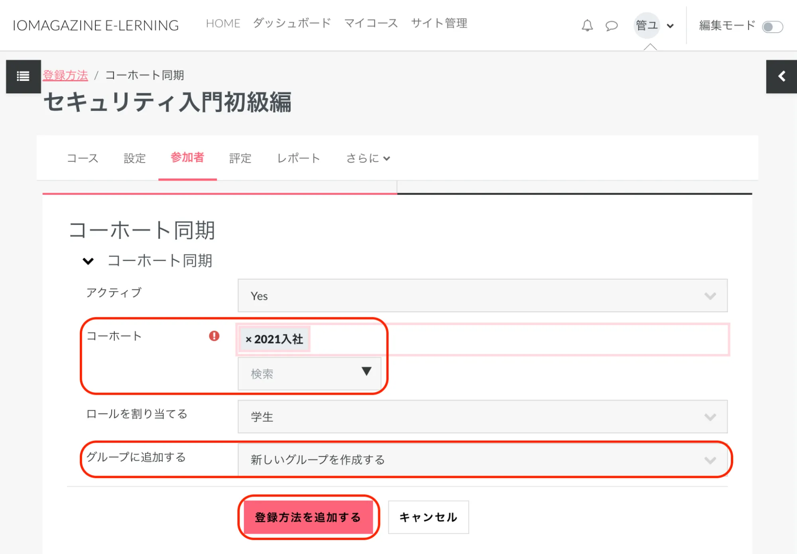The width and height of the screenshot is (797, 554).
Task: Open the グループに追加する dropdown
Action: 482,460
